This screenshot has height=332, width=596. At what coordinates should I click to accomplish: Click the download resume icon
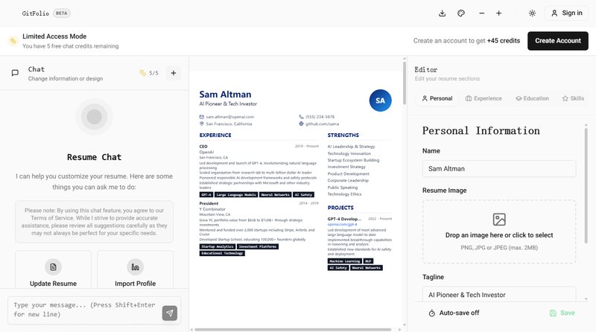click(x=442, y=13)
